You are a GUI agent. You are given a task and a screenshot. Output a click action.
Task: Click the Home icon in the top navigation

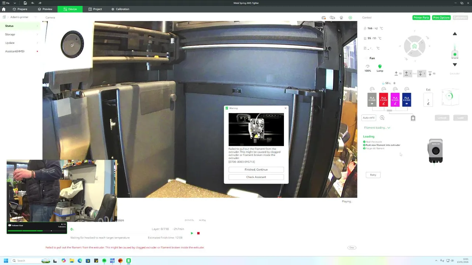pos(4,9)
